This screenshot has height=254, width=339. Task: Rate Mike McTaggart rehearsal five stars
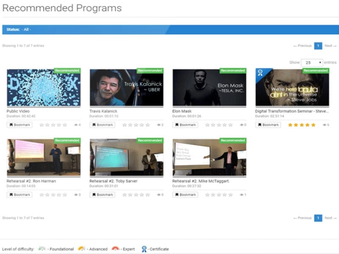click(x=231, y=195)
